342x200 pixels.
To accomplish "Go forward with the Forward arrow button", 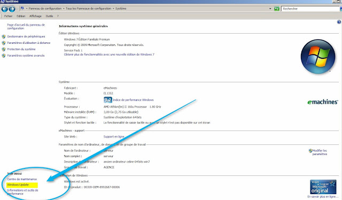I will coord(12,9).
